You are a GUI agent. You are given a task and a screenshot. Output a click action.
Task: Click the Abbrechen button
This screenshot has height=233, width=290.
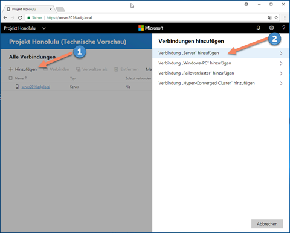267,224
